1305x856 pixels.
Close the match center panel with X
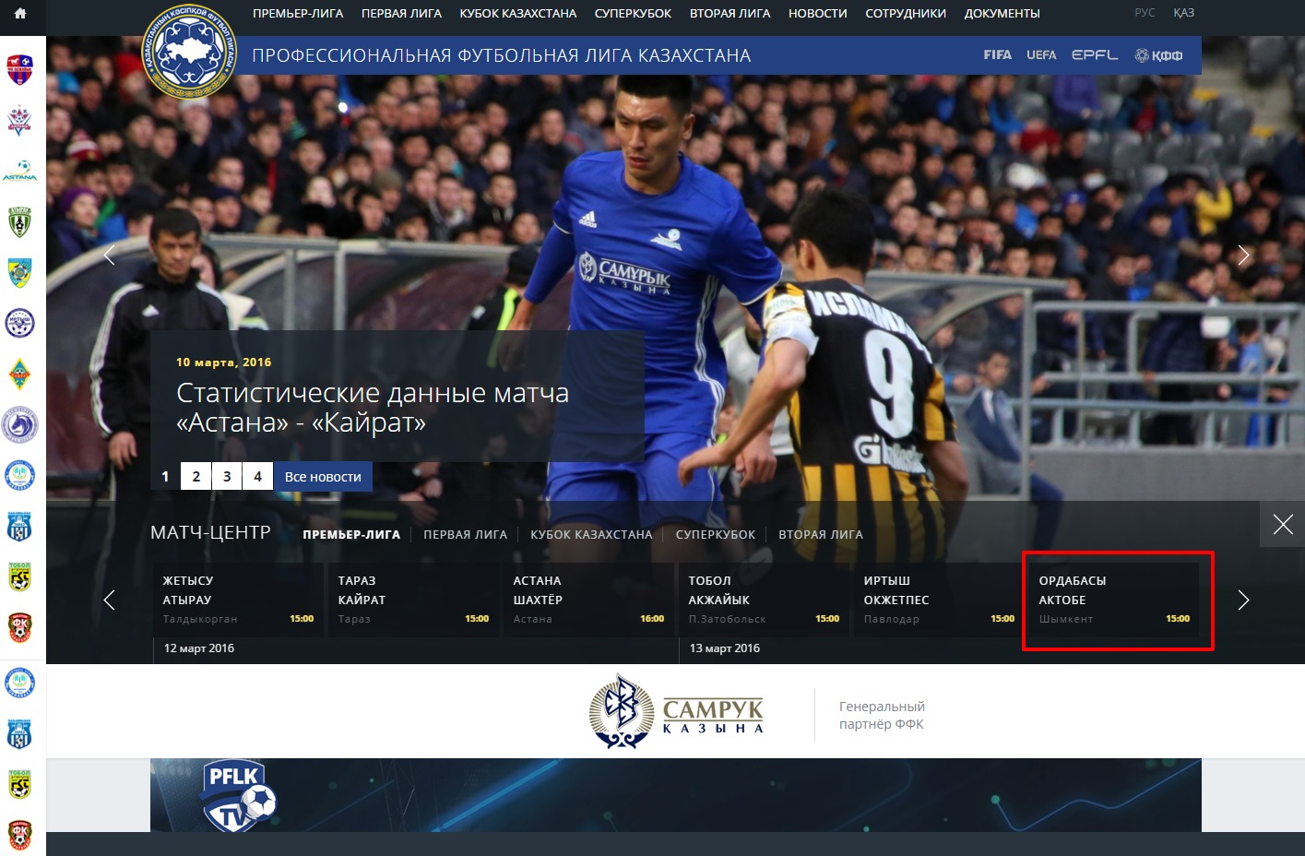[1282, 525]
